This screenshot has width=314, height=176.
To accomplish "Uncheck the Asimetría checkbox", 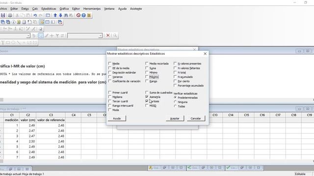I will click(147, 97).
